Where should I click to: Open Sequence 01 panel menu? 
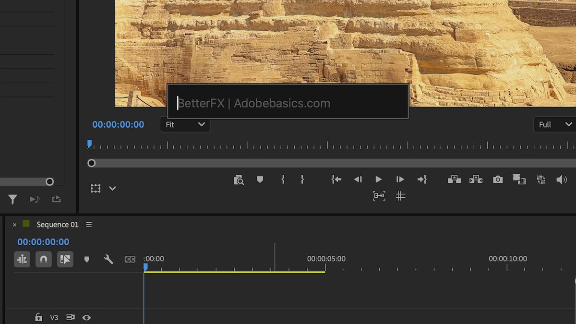pyautogui.click(x=89, y=225)
